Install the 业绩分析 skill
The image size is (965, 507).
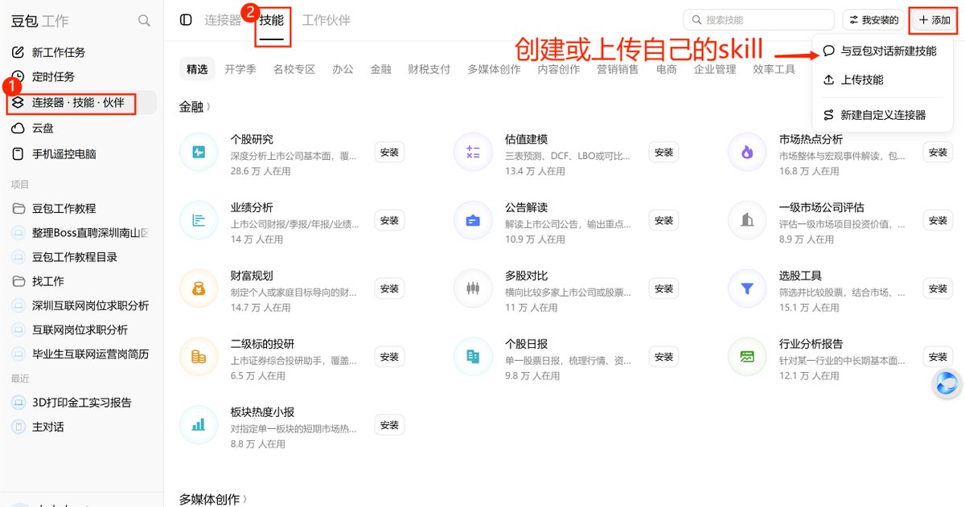pyautogui.click(x=389, y=220)
